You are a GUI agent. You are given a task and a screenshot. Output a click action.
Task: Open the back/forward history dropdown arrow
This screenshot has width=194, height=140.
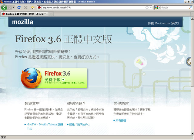[13, 7]
